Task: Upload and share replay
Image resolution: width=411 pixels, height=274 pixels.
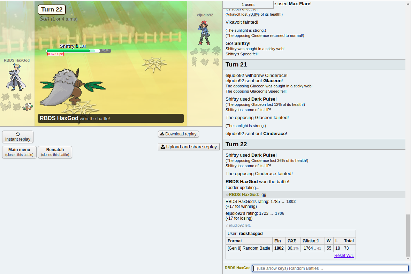Action: pos(189,147)
